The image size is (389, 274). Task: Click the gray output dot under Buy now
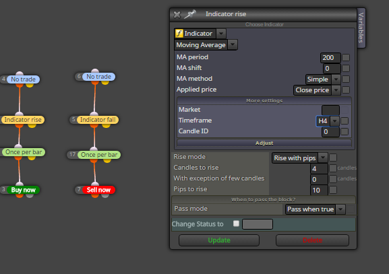(30, 196)
